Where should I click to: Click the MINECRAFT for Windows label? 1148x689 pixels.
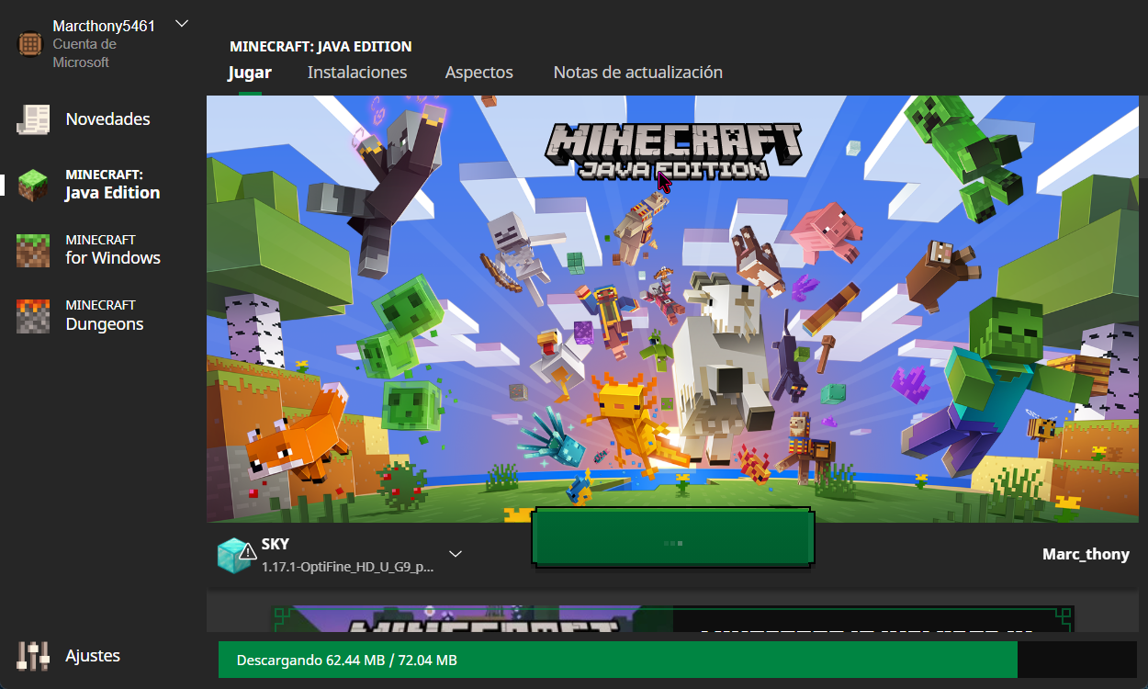113,250
